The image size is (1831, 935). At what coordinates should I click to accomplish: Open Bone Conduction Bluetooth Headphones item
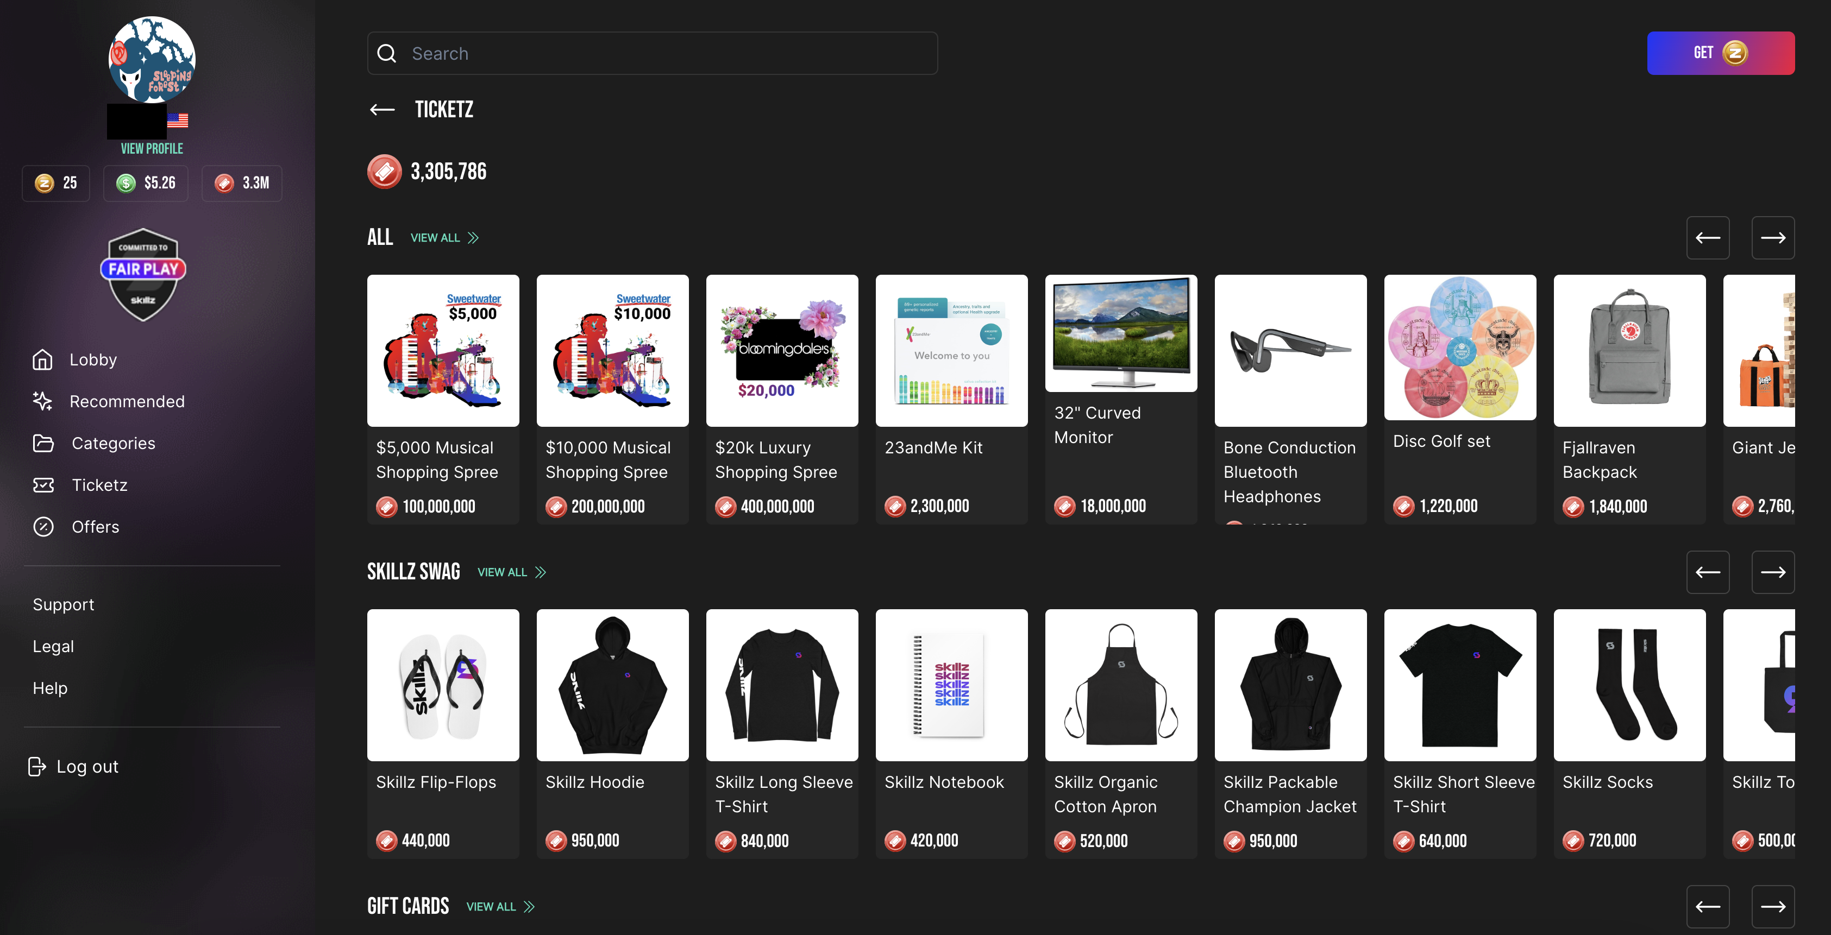[1290, 399]
